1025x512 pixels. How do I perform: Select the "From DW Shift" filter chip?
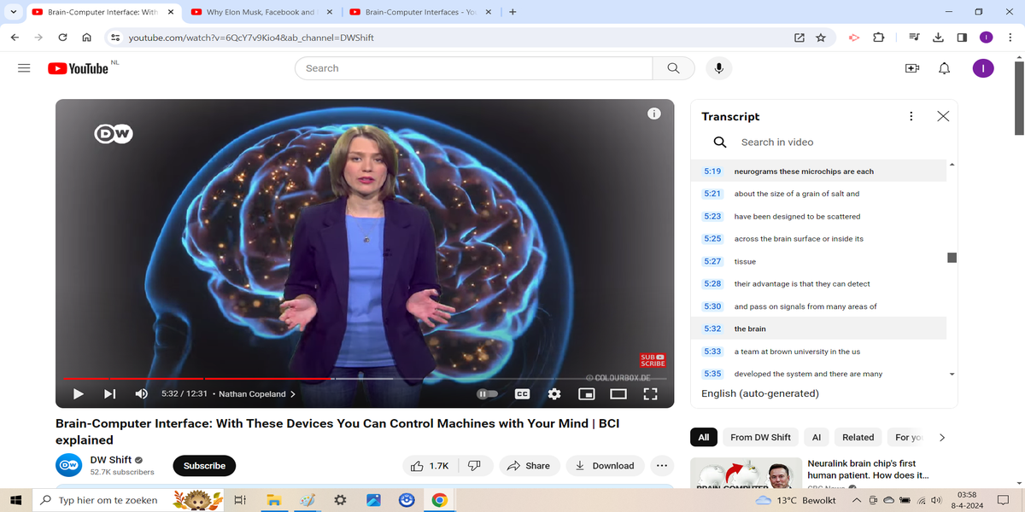point(760,437)
